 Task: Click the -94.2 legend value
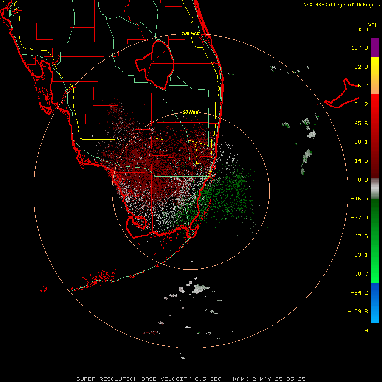(360, 293)
